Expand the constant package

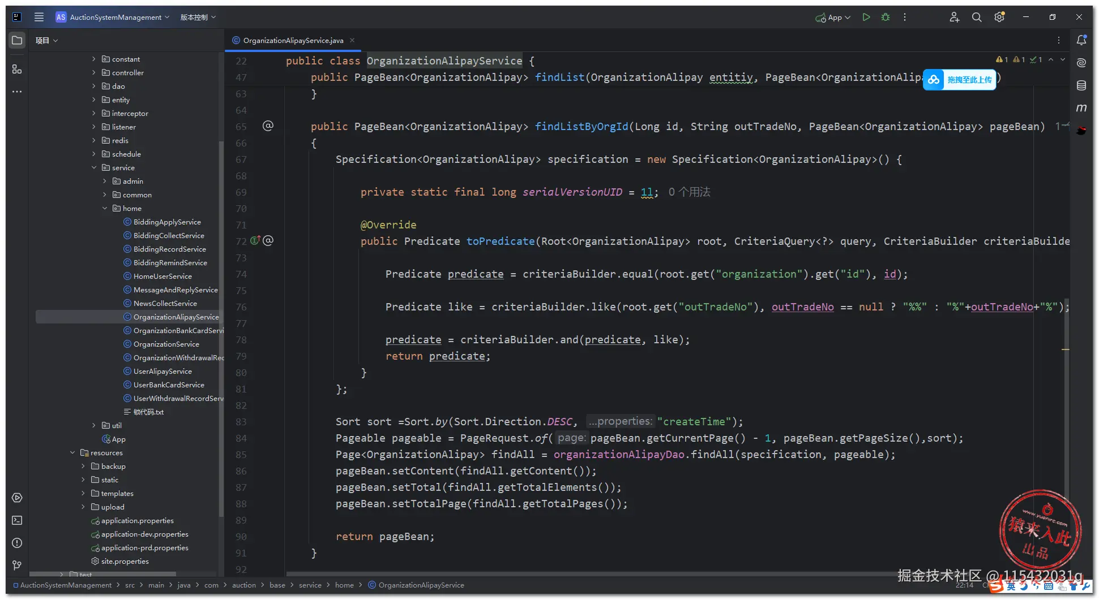94,59
